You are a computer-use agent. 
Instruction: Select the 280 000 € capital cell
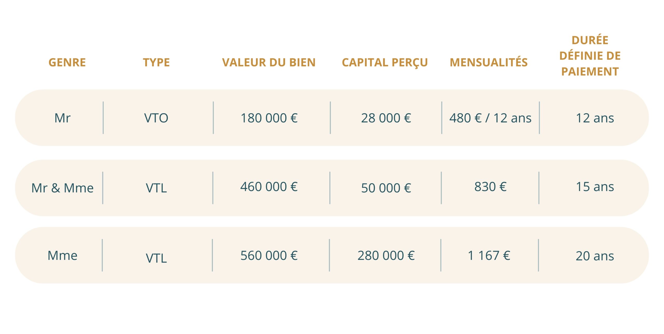(386, 256)
